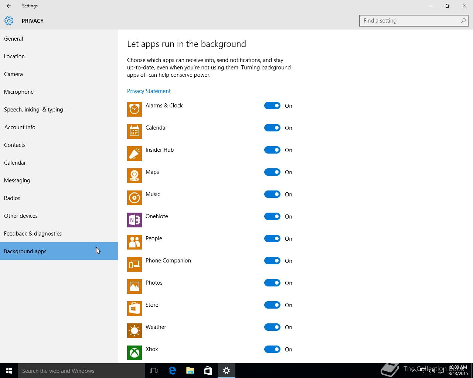Open Task View from the taskbar
The width and height of the screenshot is (473, 378).
(154, 371)
